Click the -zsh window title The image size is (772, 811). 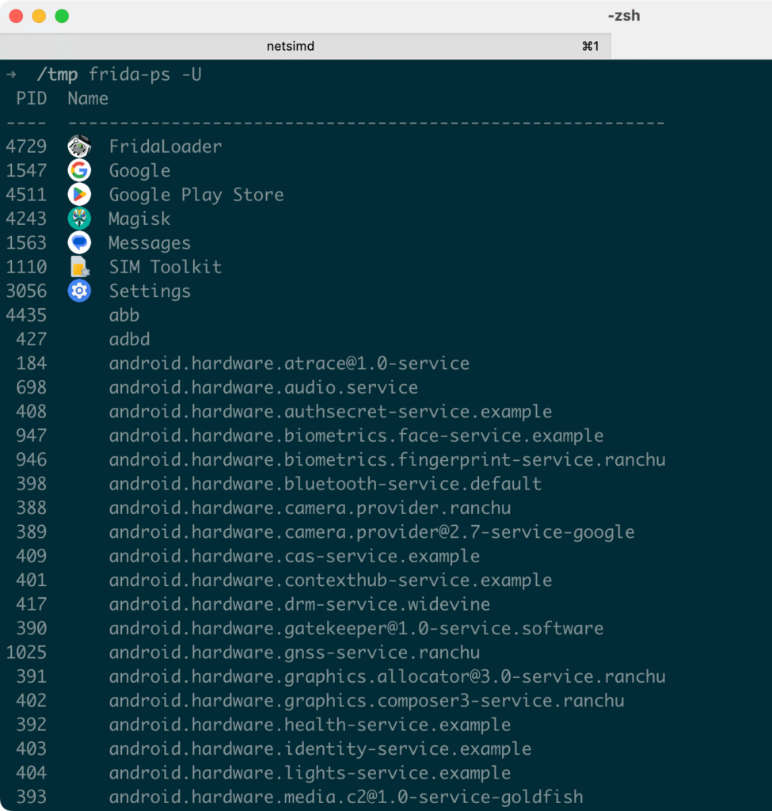click(623, 16)
